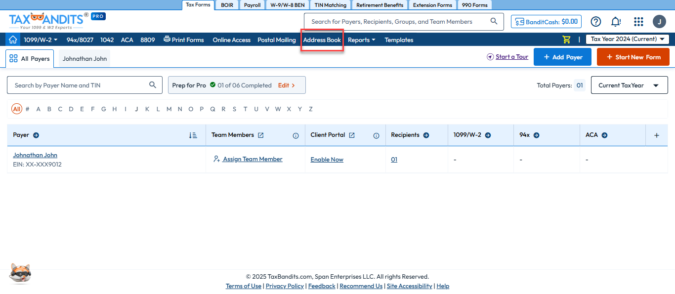Click Enable Now client portal link
The width and height of the screenshot is (675, 294).
pyautogui.click(x=327, y=160)
